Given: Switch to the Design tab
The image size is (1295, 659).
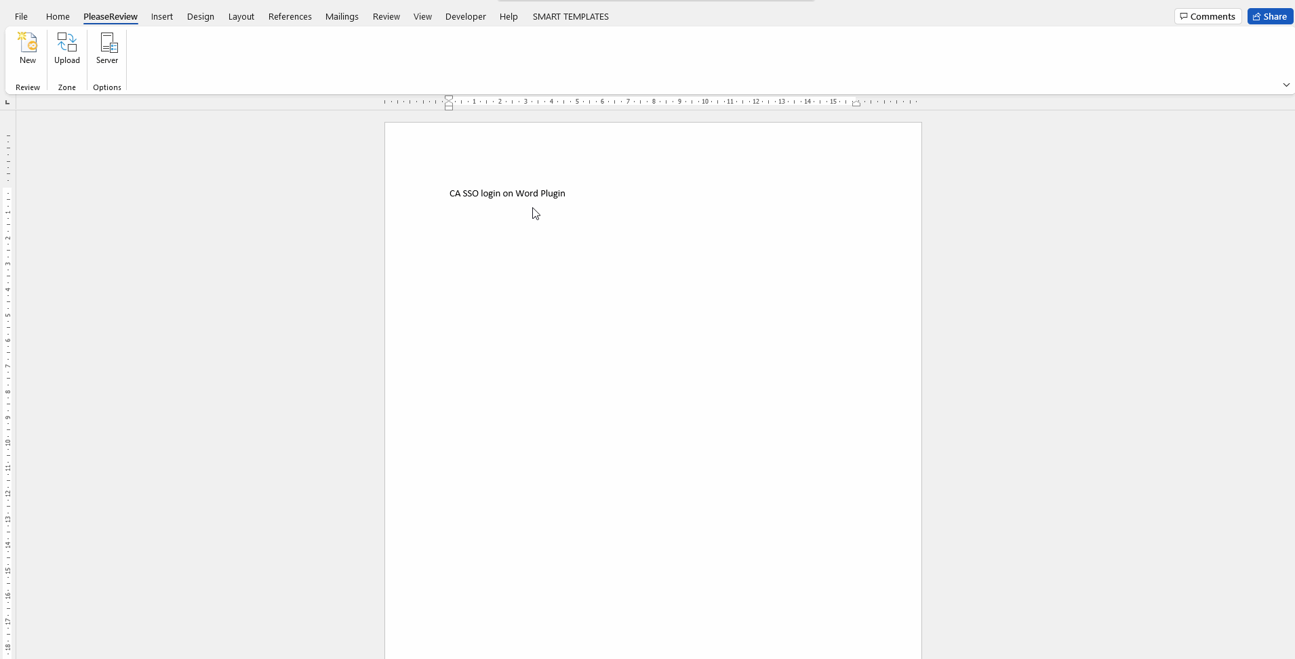Looking at the screenshot, I should [201, 16].
